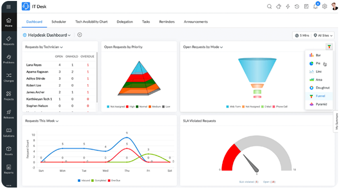Viewport: 341px width, 189px height.
Task: Click Lana Reyes technician row
Action: pos(60,65)
